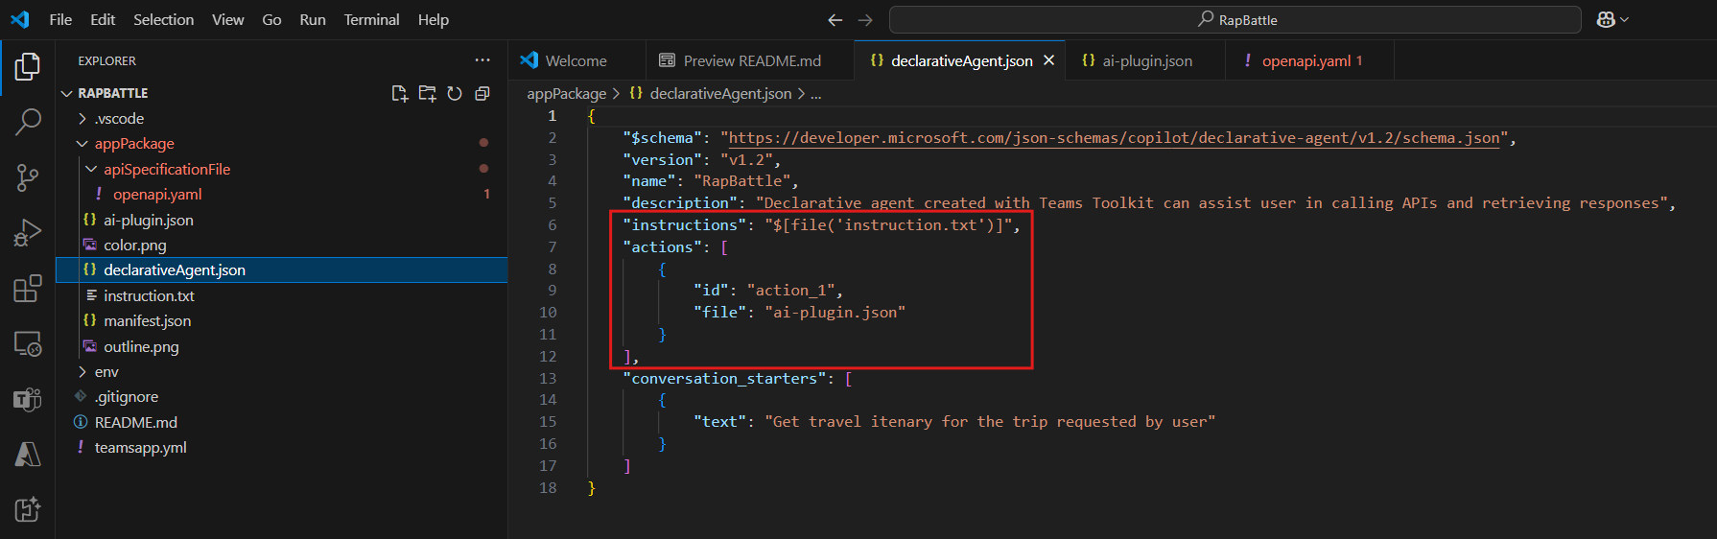Select declarativeAgent.json in the file tree
The width and height of the screenshot is (1717, 539).
tap(175, 270)
